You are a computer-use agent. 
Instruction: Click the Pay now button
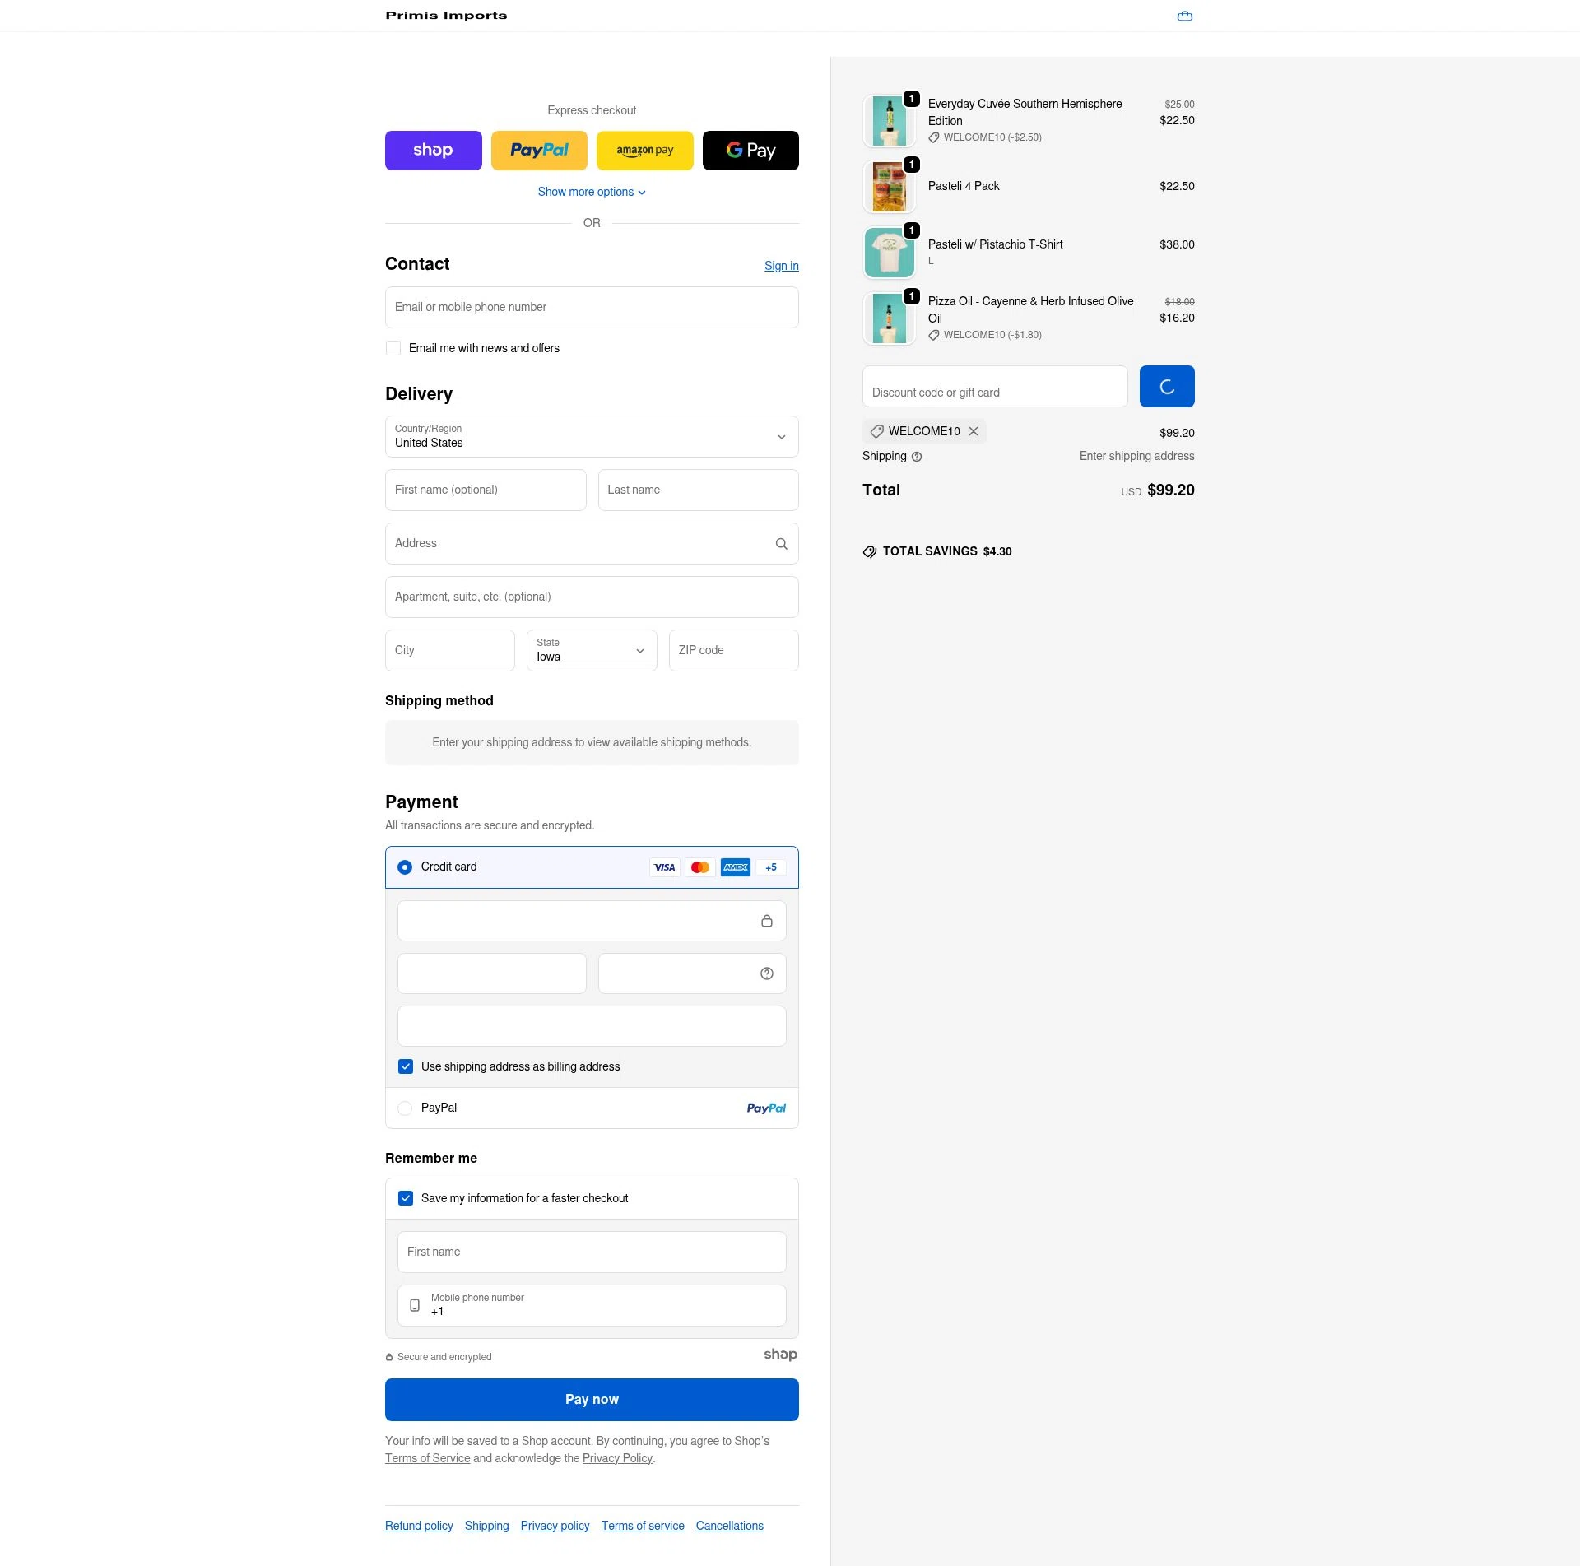click(591, 1399)
